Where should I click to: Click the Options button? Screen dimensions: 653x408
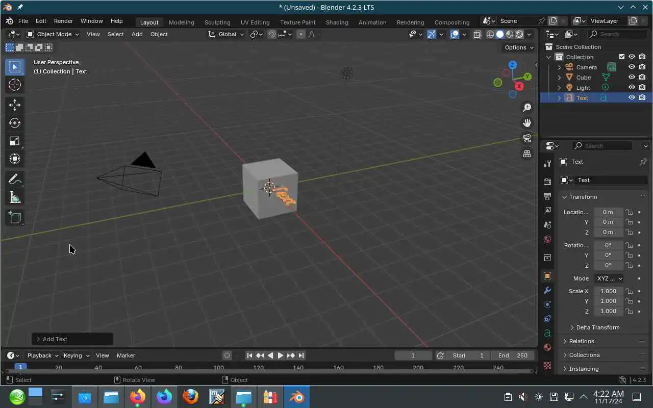pos(519,47)
